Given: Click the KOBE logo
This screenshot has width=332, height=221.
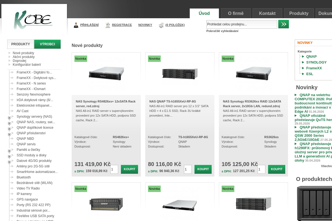Looking at the screenshot, I should (33, 20).
